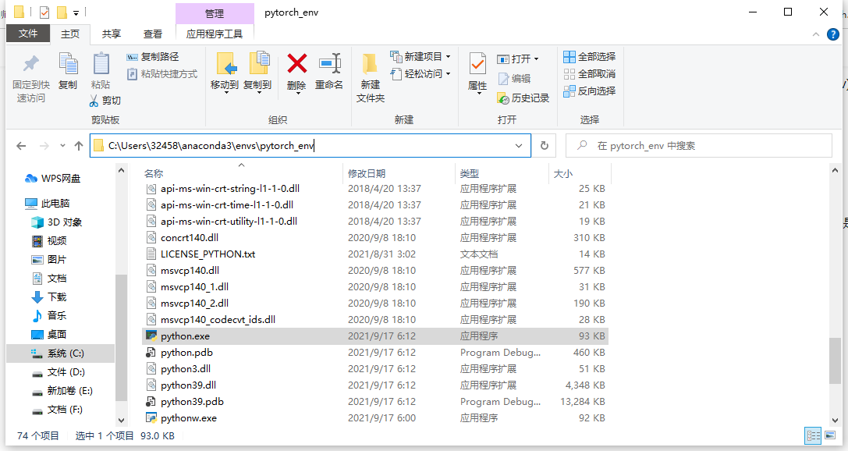Click the Pin to Quick Access icon
Image resolution: width=848 pixels, height=451 pixels.
[31, 64]
